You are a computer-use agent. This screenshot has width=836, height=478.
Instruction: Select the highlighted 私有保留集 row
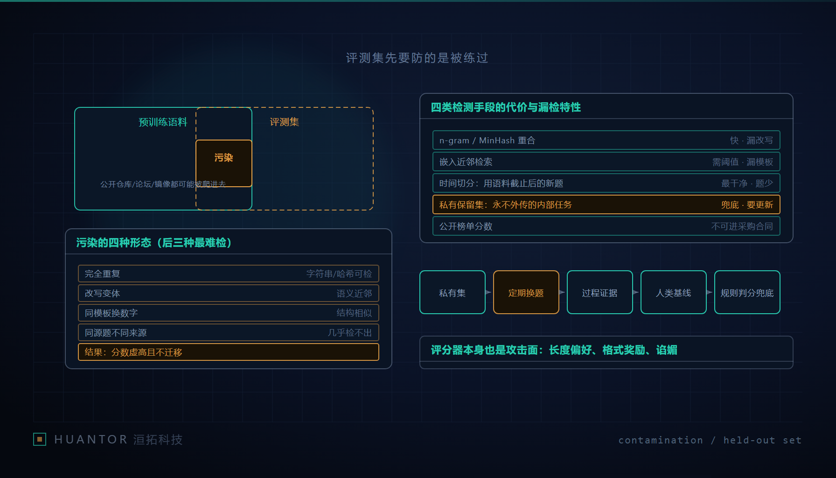click(x=606, y=204)
